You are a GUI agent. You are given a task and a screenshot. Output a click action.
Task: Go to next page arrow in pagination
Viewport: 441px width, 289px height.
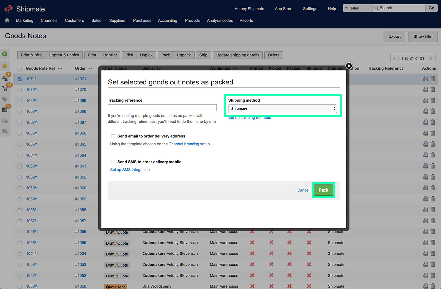[x=431, y=58]
